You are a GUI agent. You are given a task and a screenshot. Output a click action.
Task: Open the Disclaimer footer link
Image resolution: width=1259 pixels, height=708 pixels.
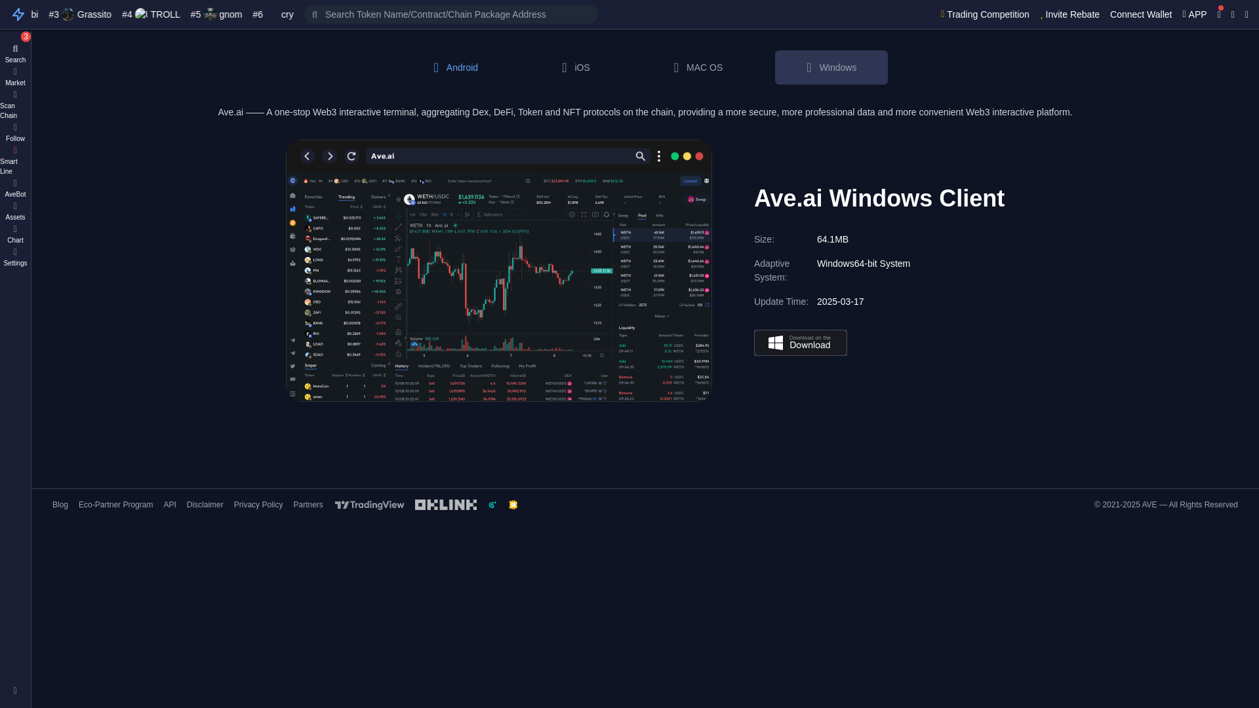[205, 505]
